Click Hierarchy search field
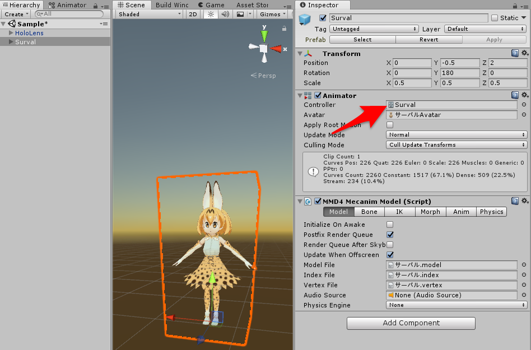531x350 pixels. (69, 14)
